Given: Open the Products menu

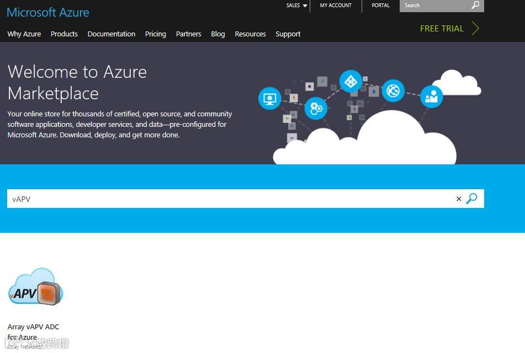Looking at the screenshot, I should (x=64, y=34).
